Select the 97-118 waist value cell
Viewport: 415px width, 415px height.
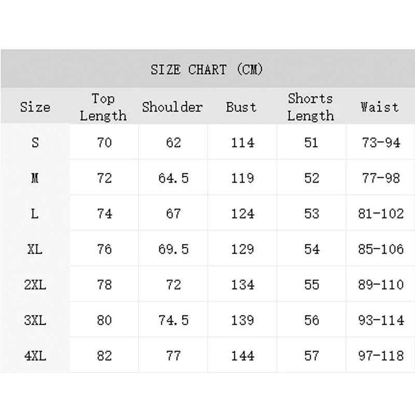(381, 355)
